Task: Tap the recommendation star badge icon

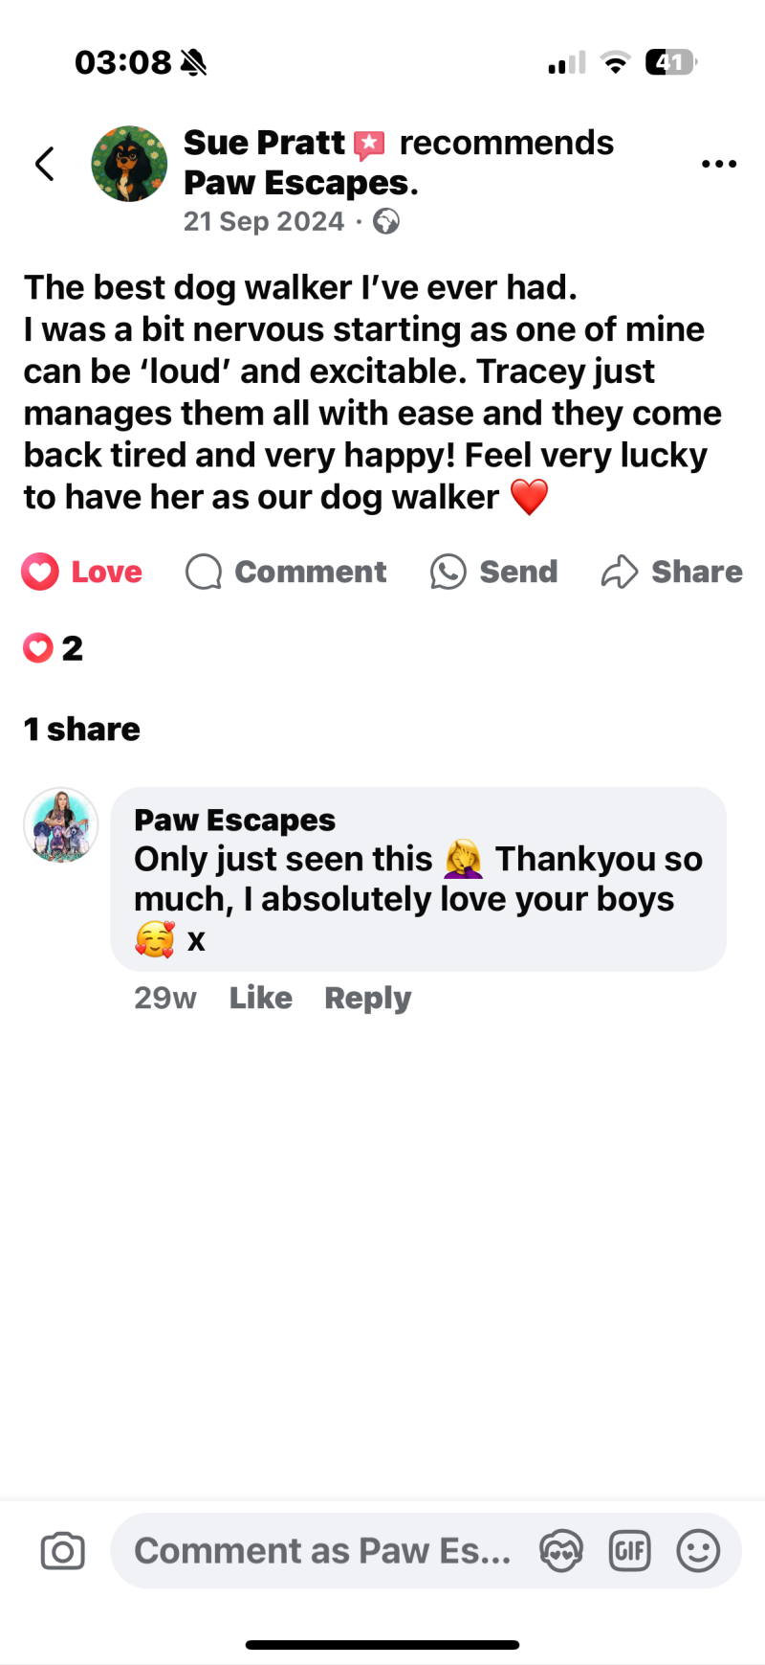Action: [369, 145]
